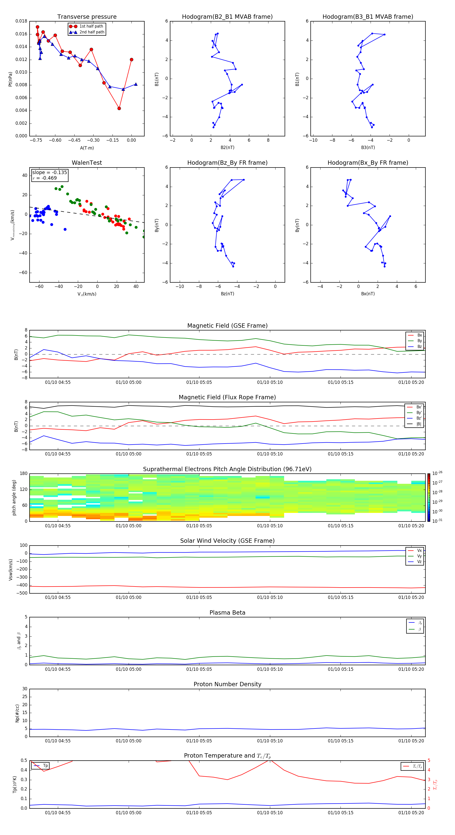The image size is (455, 835).
Task: Click the "Transverse pressure" plot title
Action: tap(87, 17)
